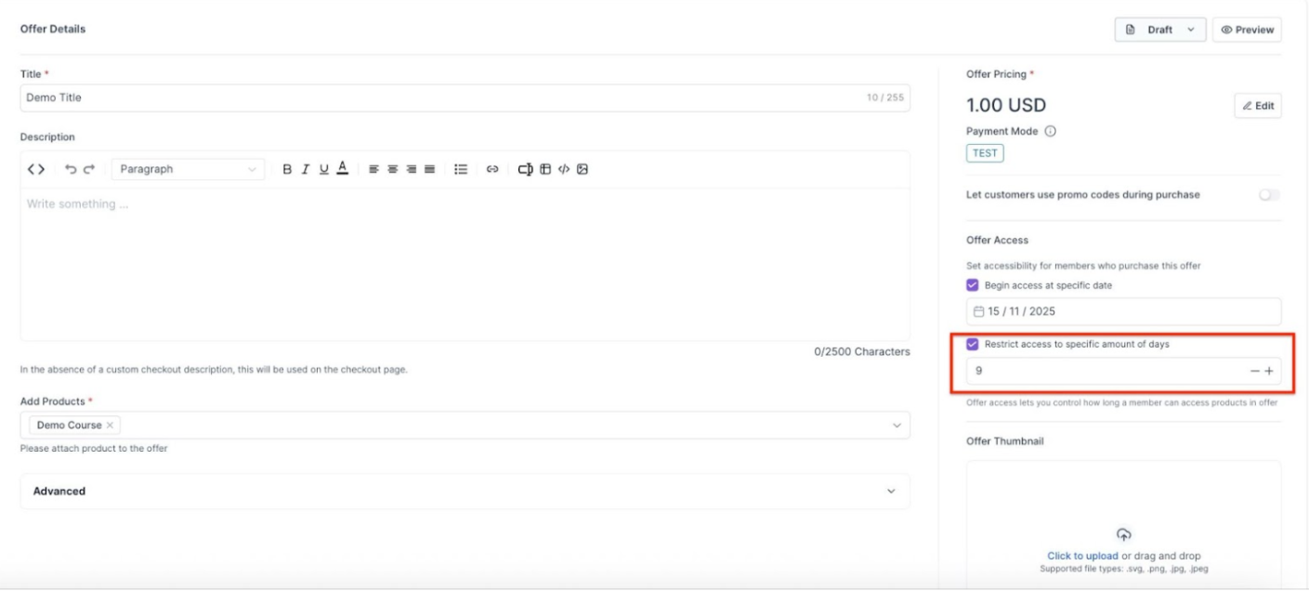Viewport: 1309px width, 591px height.
Task: Underline the description text
Action: pos(324,169)
